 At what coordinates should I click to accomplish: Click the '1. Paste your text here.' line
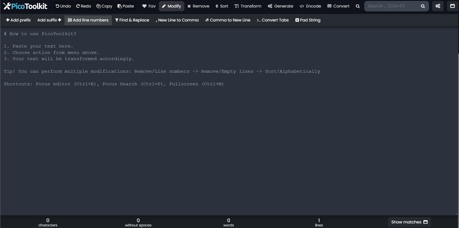tap(38, 46)
